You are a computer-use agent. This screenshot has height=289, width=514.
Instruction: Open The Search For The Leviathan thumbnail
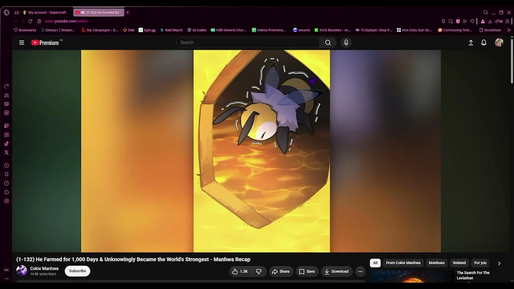[x=412, y=277]
